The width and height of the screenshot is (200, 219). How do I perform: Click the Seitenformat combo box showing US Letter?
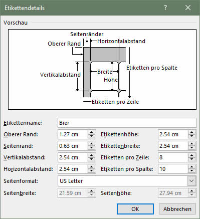click(127, 181)
